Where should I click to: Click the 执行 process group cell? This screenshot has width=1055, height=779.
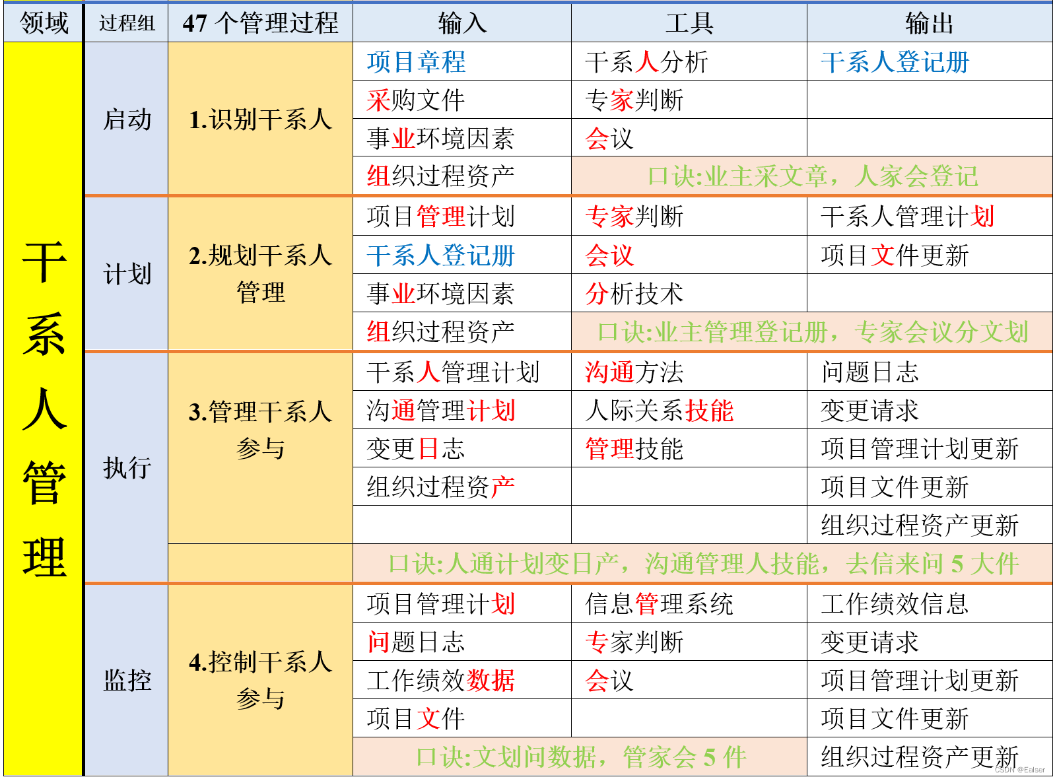[x=127, y=467]
